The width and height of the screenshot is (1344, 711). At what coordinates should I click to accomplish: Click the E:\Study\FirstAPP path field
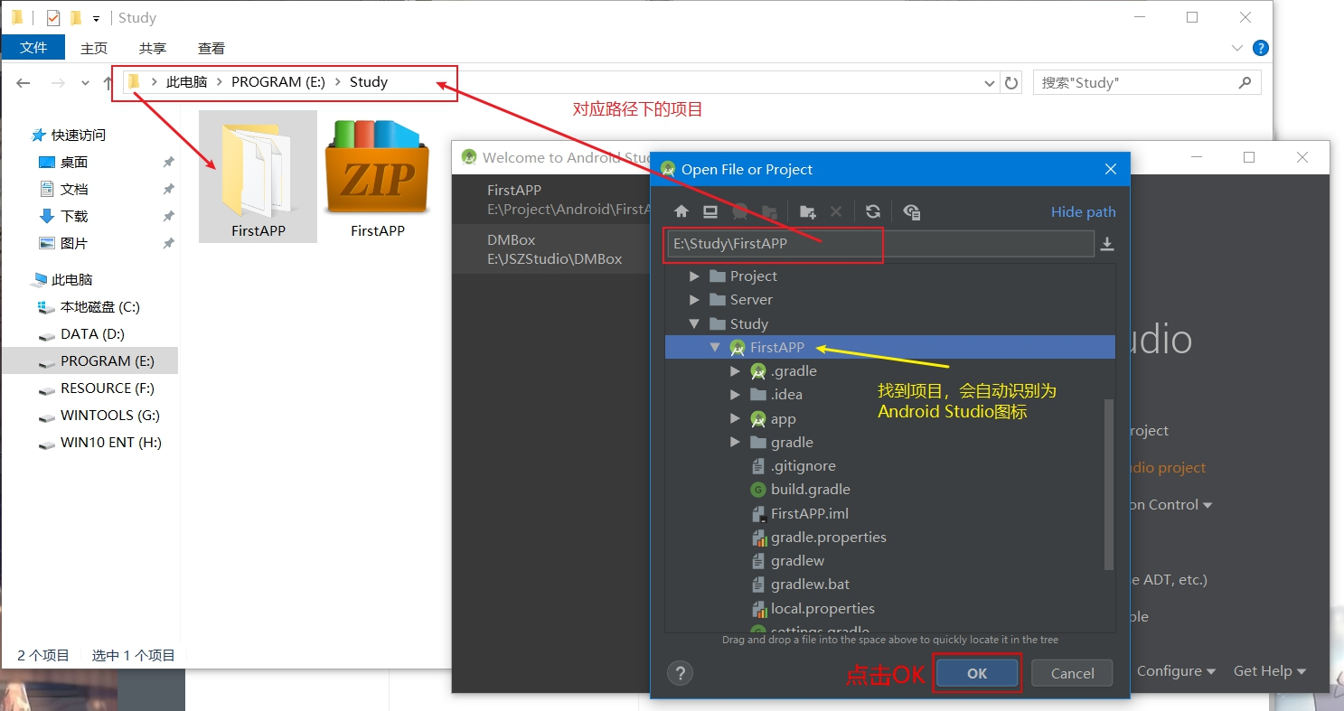coord(880,244)
